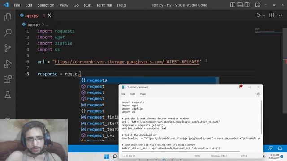Click line number 8 in the gutter
This screenshot has height=161, width=287.
tap(28, 74)
